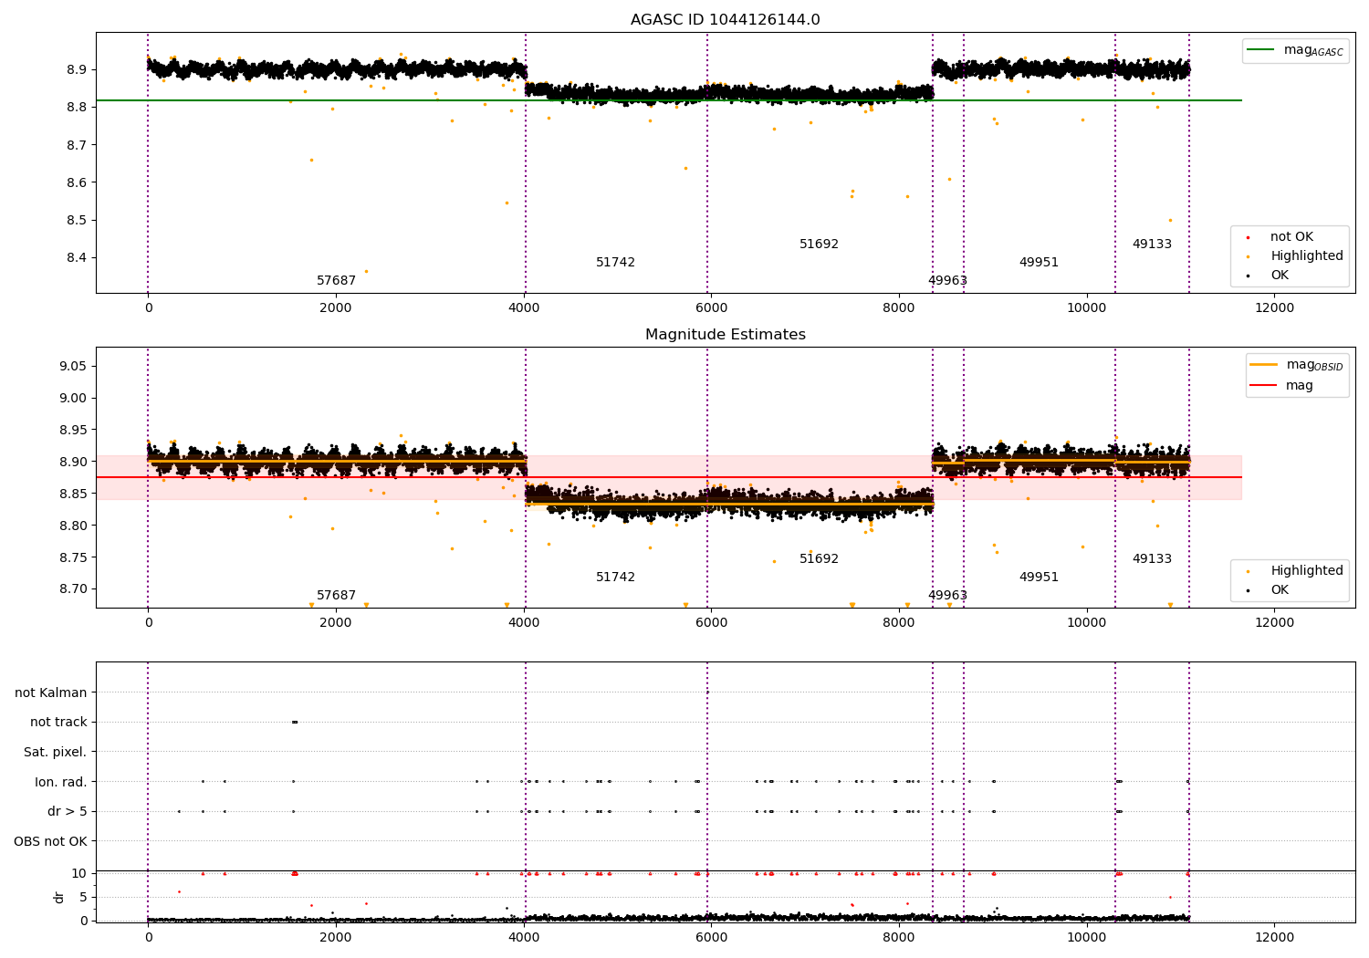Click the 4000 x-tick under the bottom plot
Image resolution: width=1369 pixels, height=958 pixels.
(x=523, y=938)
